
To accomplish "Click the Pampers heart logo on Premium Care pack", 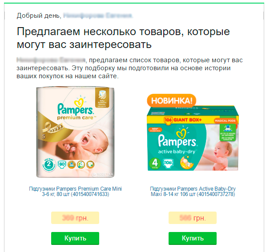I will point(76,108).
